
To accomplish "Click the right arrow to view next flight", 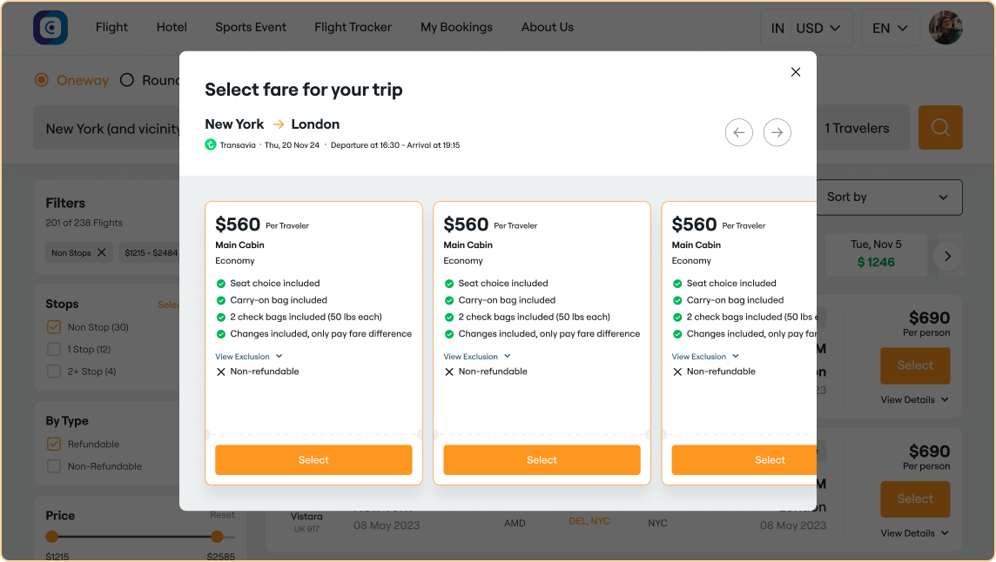I will tap(777, 132).
